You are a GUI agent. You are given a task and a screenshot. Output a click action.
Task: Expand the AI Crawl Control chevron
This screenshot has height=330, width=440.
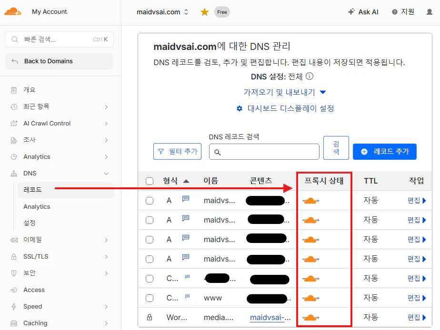(x=106, y=124)
